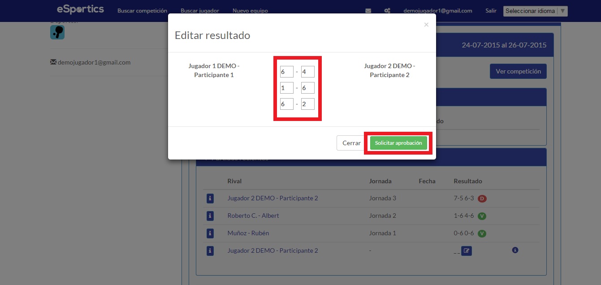Click the edit result pencil icon
The height and width of the screenshot is (285, 601).
pos(467,251)
